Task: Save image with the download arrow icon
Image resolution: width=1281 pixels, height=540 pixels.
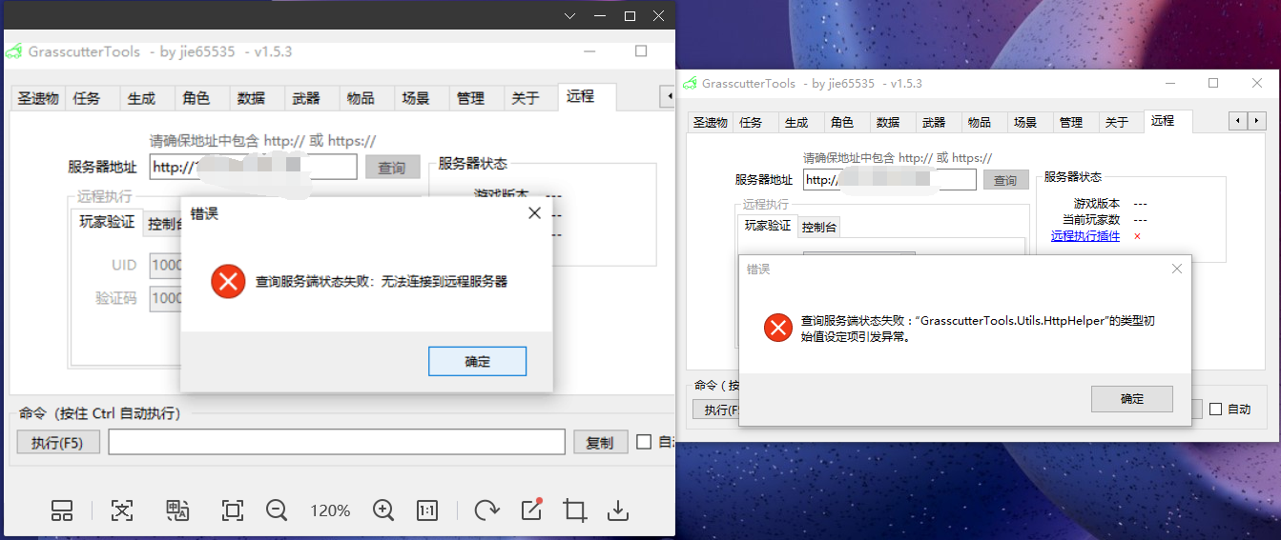Action: (x=618, y=510)
